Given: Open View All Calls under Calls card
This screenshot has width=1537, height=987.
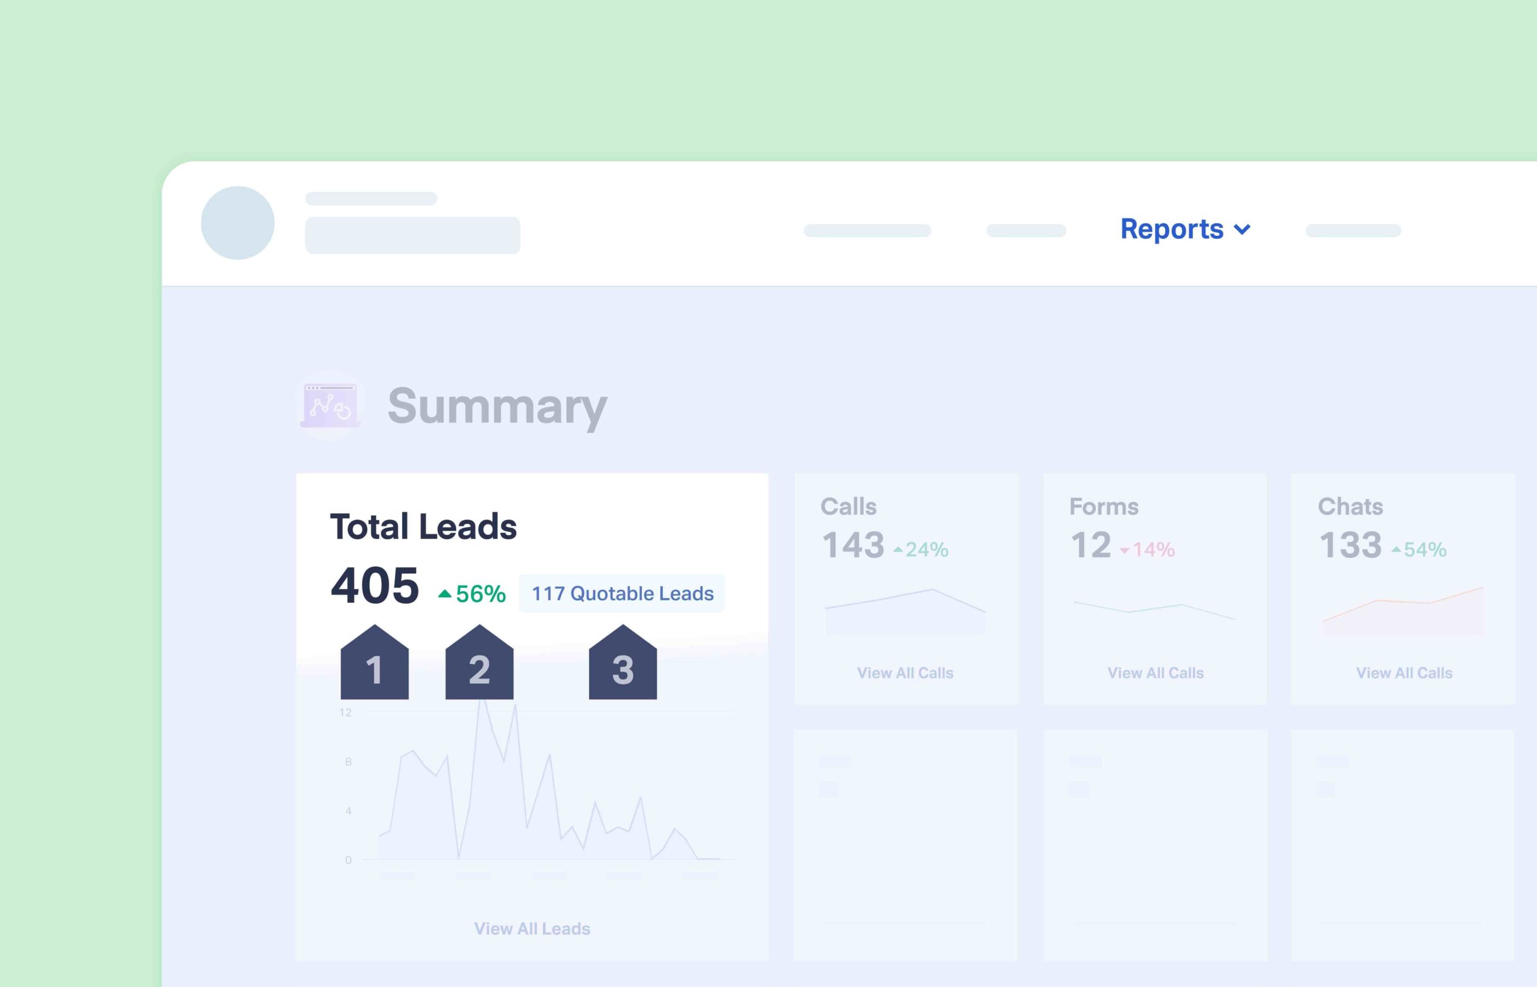Looking at the screenshot, I should point(905,673).
